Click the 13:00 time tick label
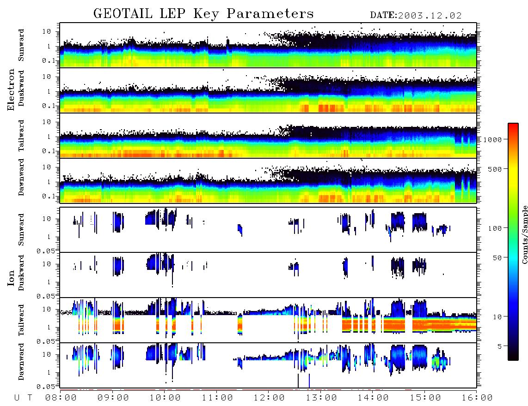Image resolution: width=528 pixels, height=406 pixels. (321, 398)
